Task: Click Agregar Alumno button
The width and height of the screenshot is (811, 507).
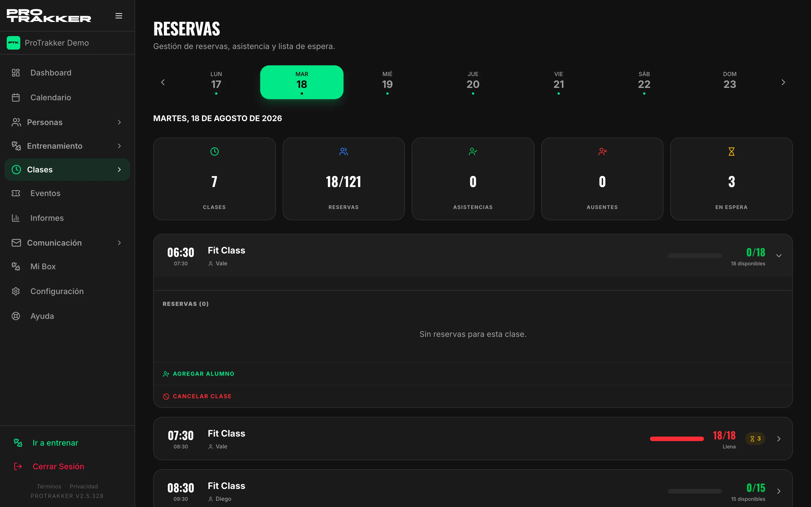Action: tap(199, 374)
